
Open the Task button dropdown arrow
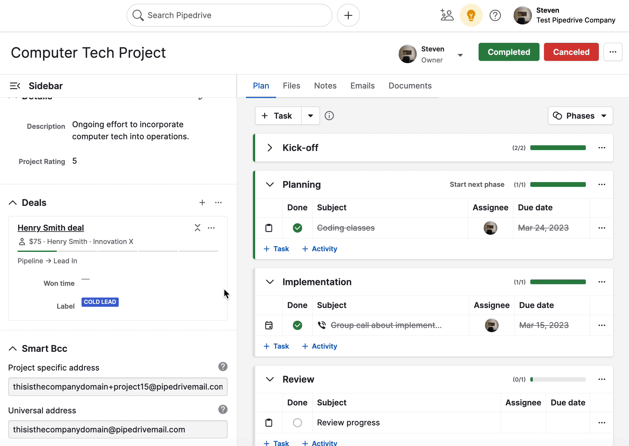(x=310, y=115)
